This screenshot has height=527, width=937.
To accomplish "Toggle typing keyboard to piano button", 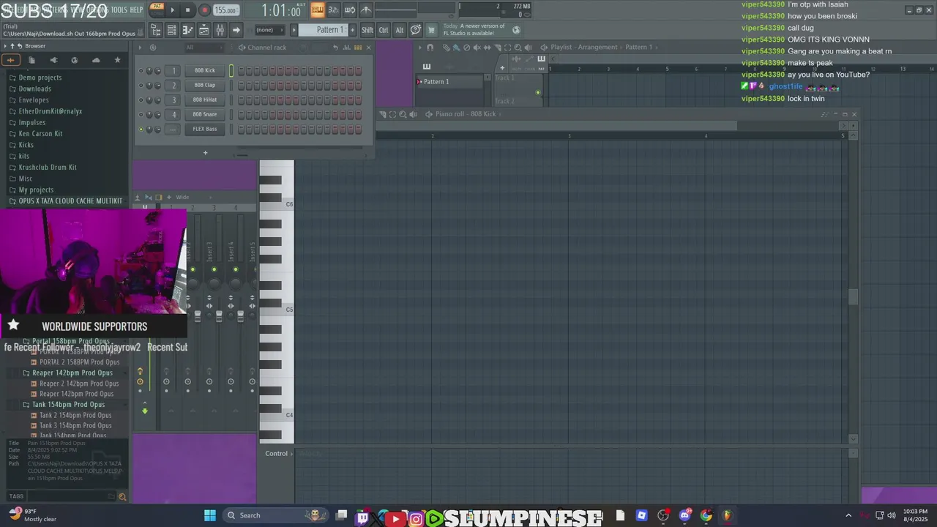I will click(x=317, y=10).
